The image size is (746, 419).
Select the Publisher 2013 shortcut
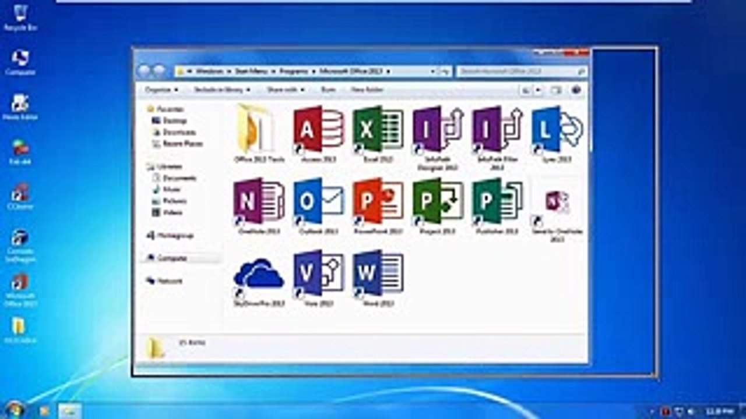(x=497, y=207)
